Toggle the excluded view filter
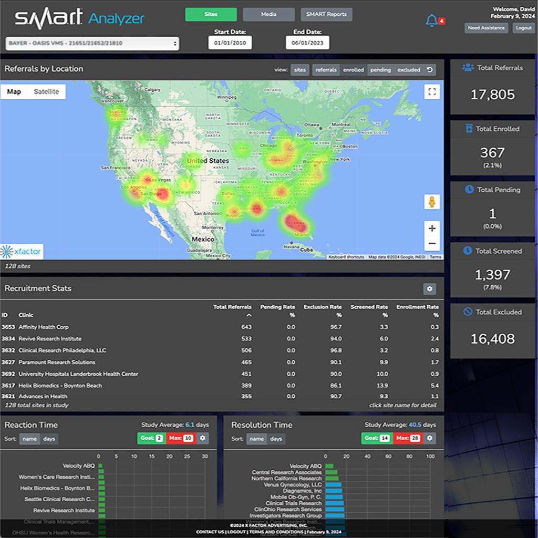The height and width of the screenshot is (538, 538). 408,70
